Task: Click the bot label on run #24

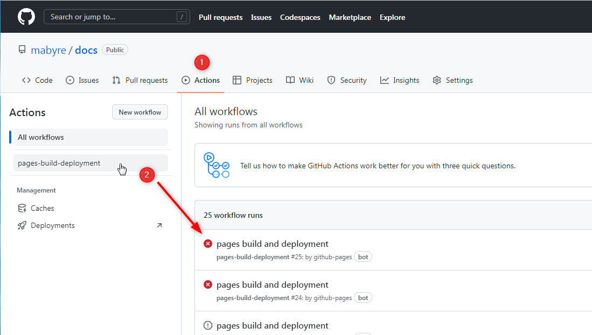Action: coord(363,298)
